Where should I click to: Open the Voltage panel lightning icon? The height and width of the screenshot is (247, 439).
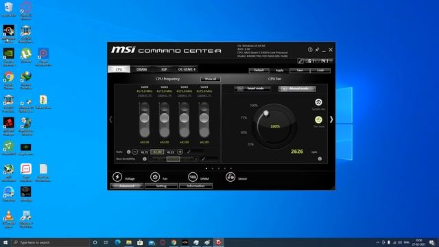click(x=117, y=177)
